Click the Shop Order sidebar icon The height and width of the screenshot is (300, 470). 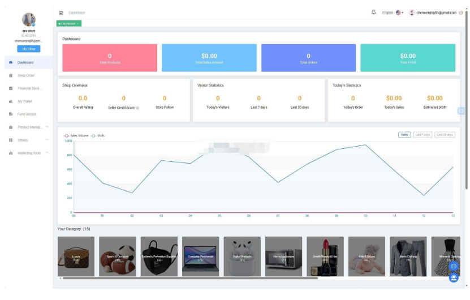tap(11, 75)
